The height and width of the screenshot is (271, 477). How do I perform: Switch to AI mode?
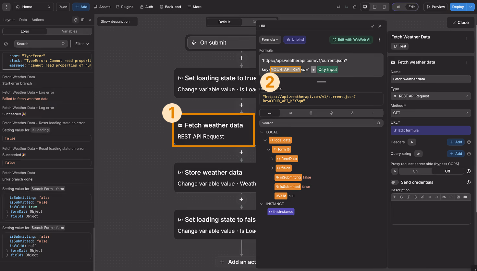coord(398,7)
